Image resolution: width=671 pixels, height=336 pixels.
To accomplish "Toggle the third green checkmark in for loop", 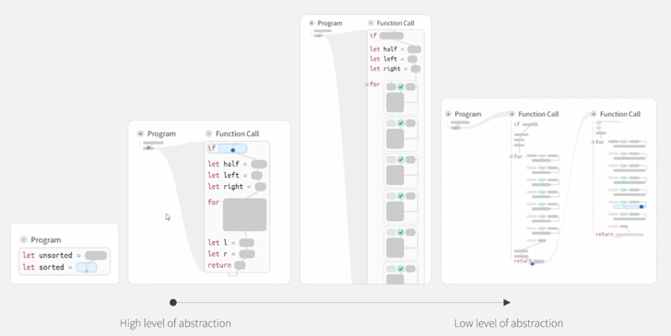I will pos(401,159).
